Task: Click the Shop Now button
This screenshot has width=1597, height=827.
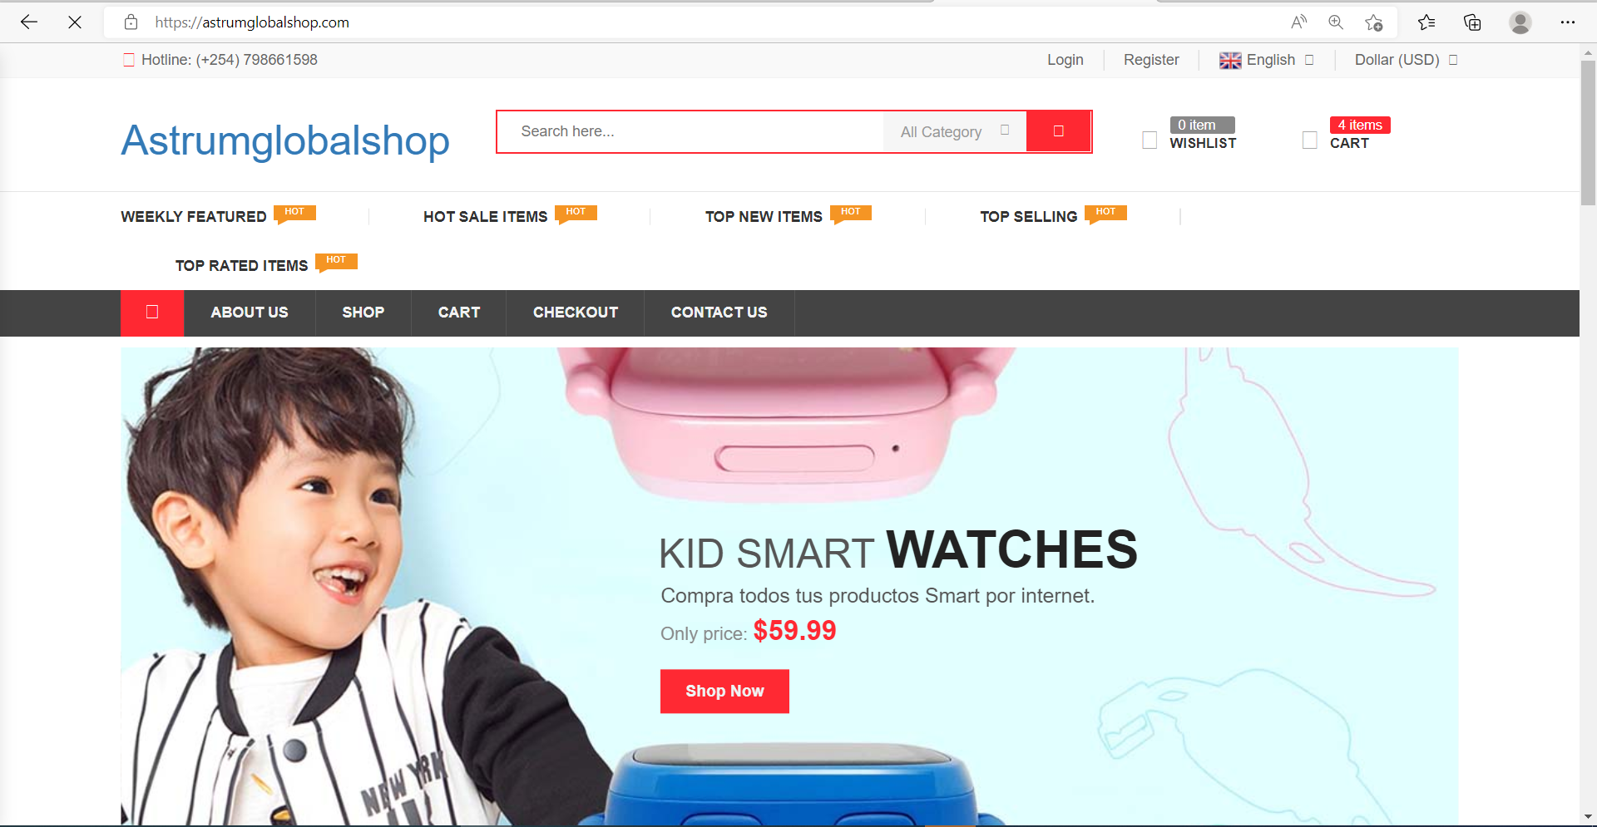Action: coord(724,691)
